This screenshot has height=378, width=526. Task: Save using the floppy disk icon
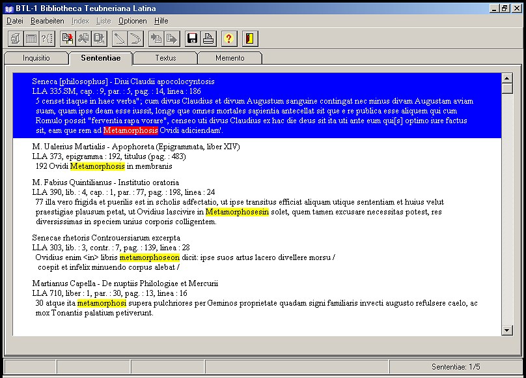(192, 38)
